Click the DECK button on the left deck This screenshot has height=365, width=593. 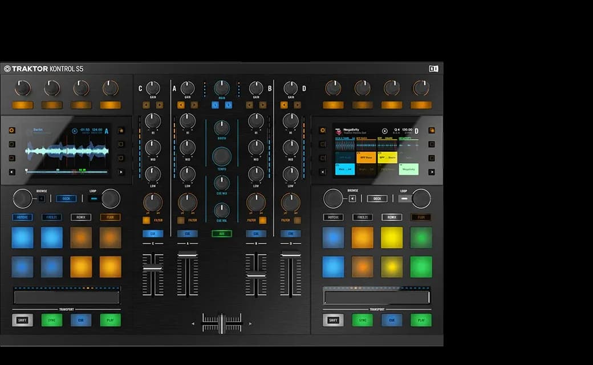[66, 198]
